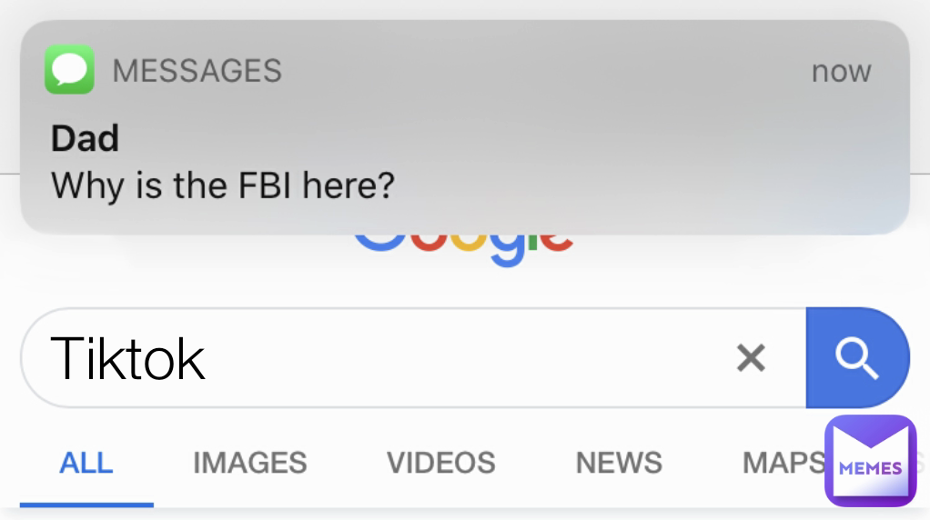This screenshot has width=930, height=520.
Task: Click the MESSAGES header label
Action: click(x=197, y=70)
